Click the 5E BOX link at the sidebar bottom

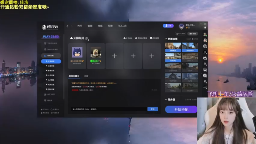point(45,109)
